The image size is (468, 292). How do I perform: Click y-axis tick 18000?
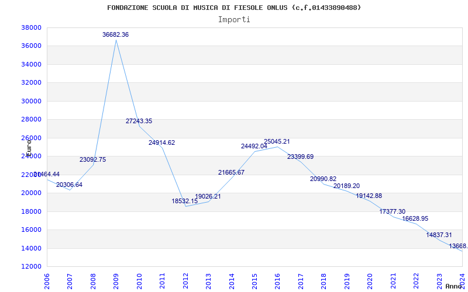(x=31, y=211)
